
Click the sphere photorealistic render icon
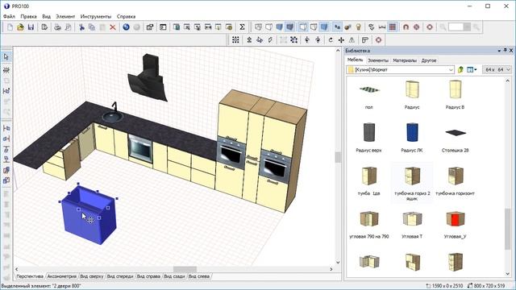[x=347, y=27]
